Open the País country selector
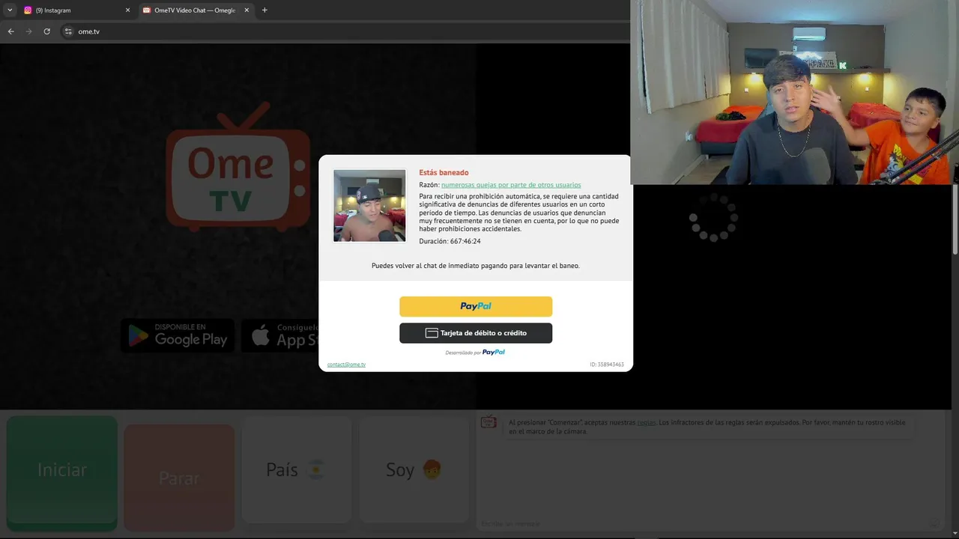This screenshot has width=959, height=539. click(x=296, y=470)
